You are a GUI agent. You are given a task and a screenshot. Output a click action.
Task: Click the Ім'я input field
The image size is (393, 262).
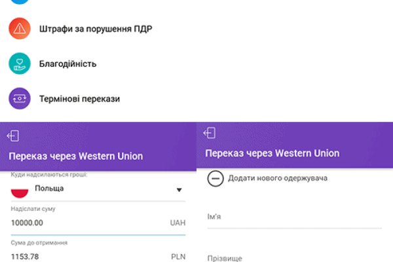click(294, 219)
